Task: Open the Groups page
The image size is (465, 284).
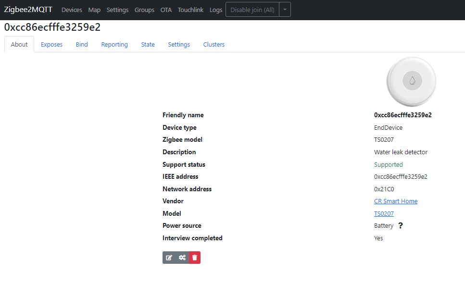Action: pos(144,10)
